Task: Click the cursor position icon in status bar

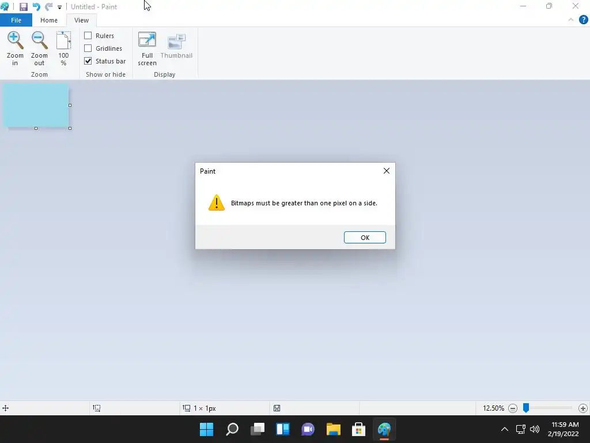Action: point(6,408)
